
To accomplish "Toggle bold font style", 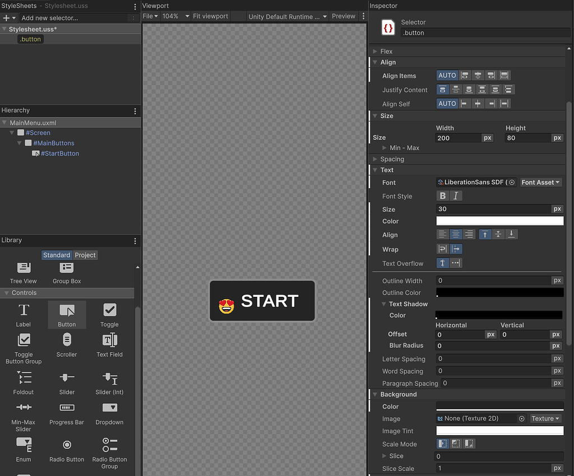I will [x=442, y=195].
